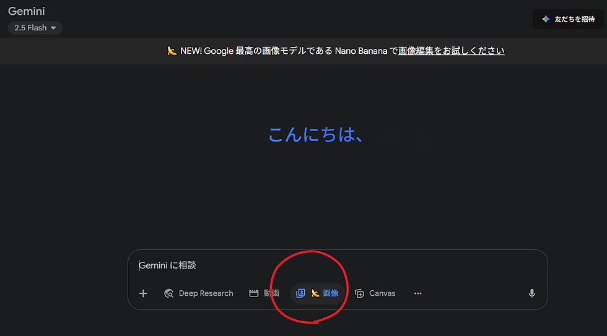607x336 pixels.
Task: Select the Canvas tool
Action: (375, 293)
